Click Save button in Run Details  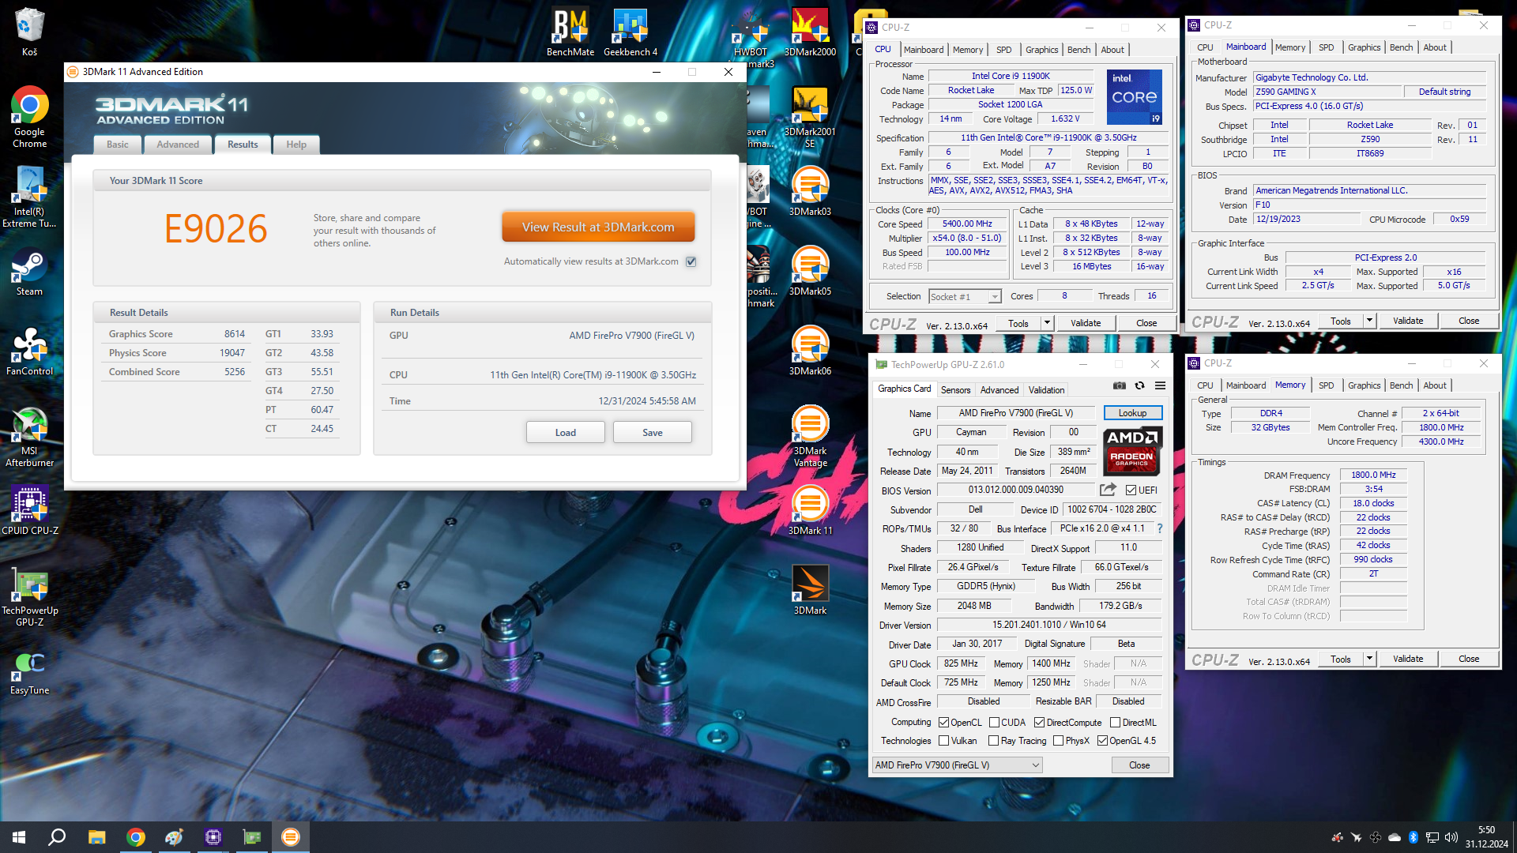pyautogui.click(x=653, y=433)
